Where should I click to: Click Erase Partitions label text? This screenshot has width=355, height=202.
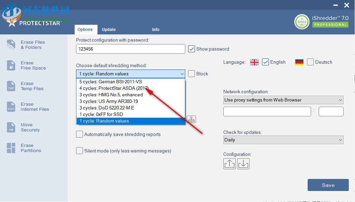tap(31, 148)
